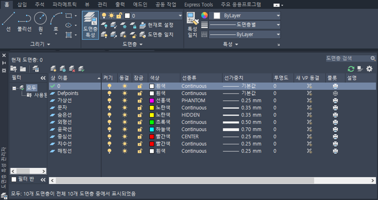This screenshot has height=200, width=378.
Task: Open the 주석 (Annotate) ribbon tab
Action: (40, 5)
